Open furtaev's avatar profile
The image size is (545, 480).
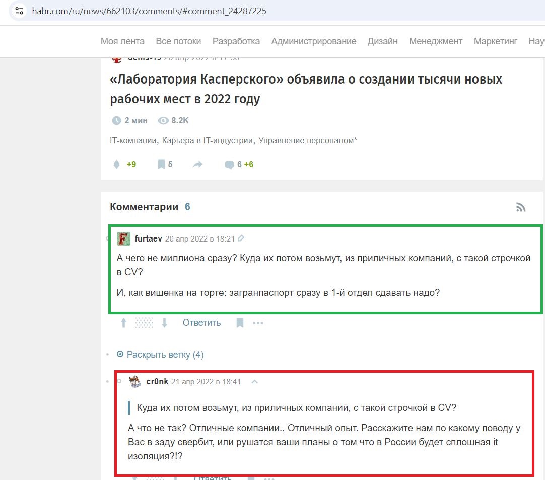[123, 239]
